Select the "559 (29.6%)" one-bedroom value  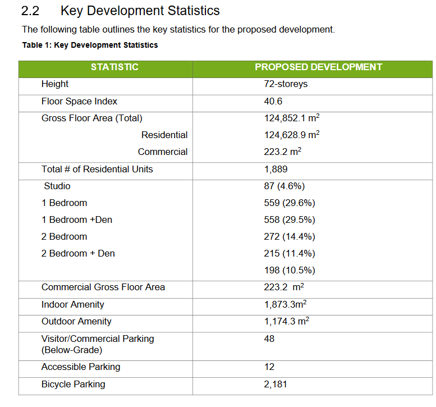click(x=289, y=203)
